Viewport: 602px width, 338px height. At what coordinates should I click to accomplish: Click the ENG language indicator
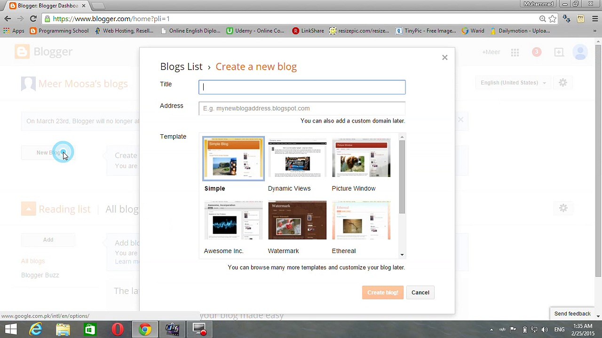click(x=559, y=330)
